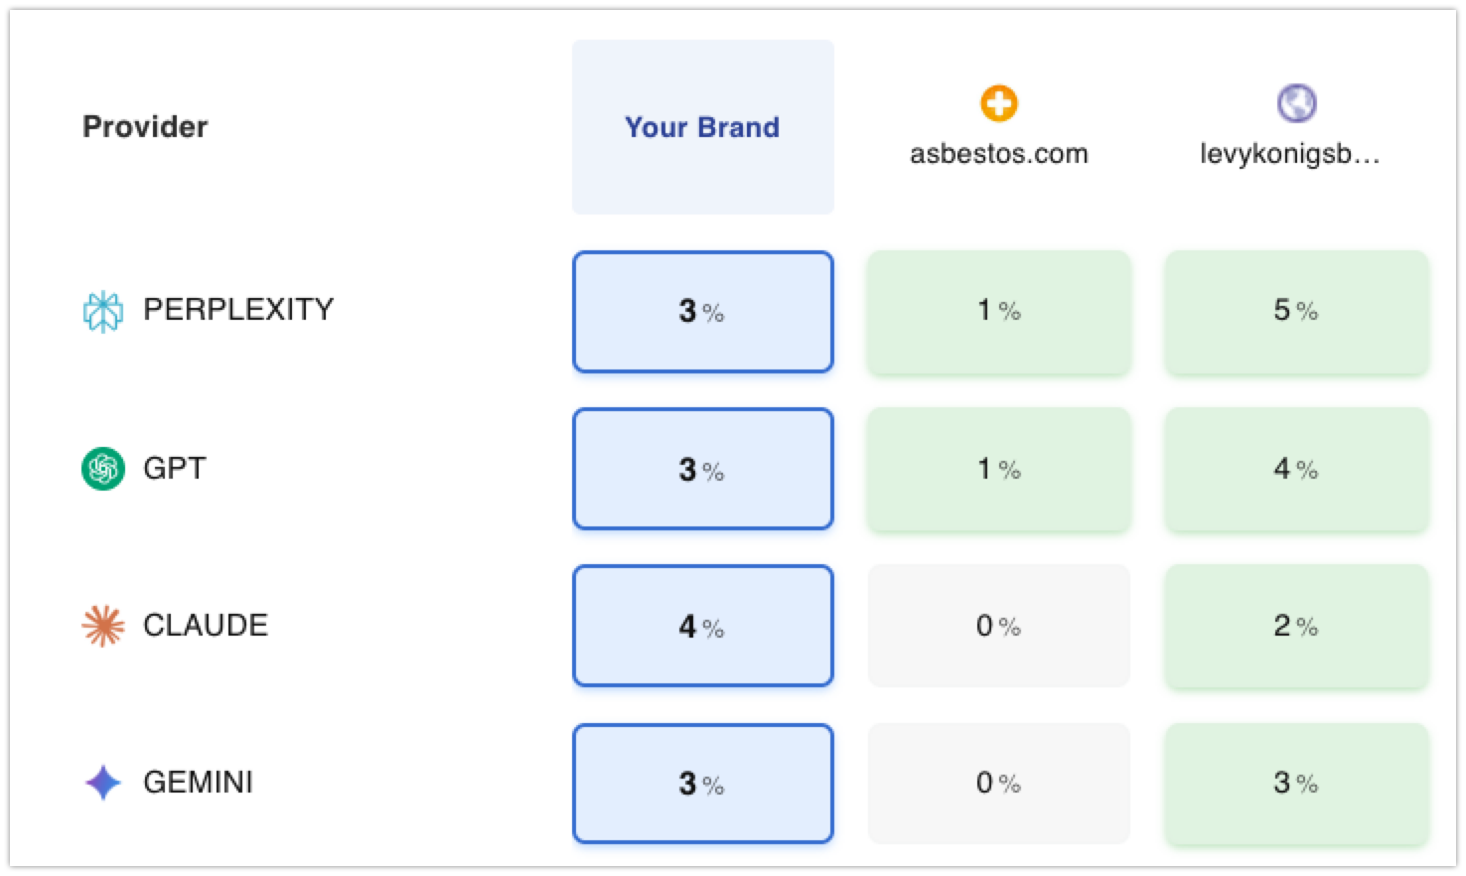Viewport: 1466px width, 876px height.
Task: Select the Your Brand column header
Action: 702,126
